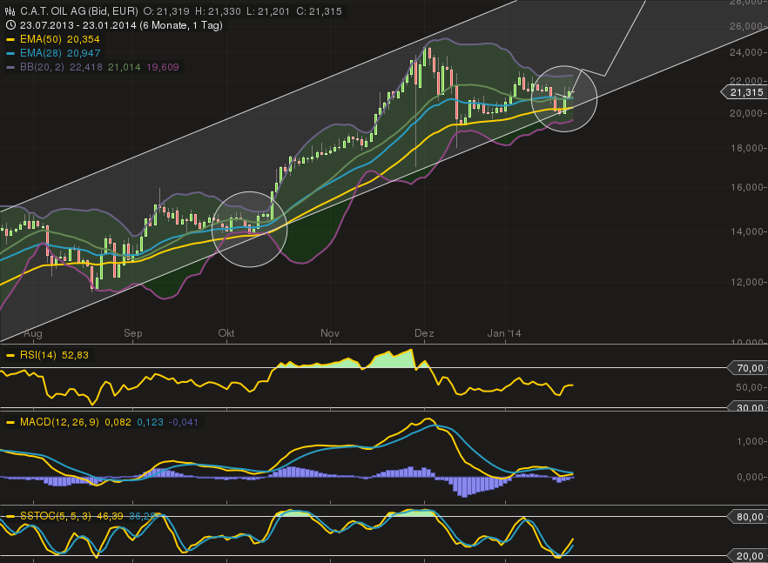
Task: Click the Jan '14 label on time axis
Action: pyautogui.click(x=504, y=333)
